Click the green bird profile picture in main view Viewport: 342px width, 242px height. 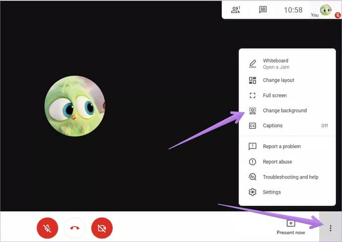tap(75, 106)
